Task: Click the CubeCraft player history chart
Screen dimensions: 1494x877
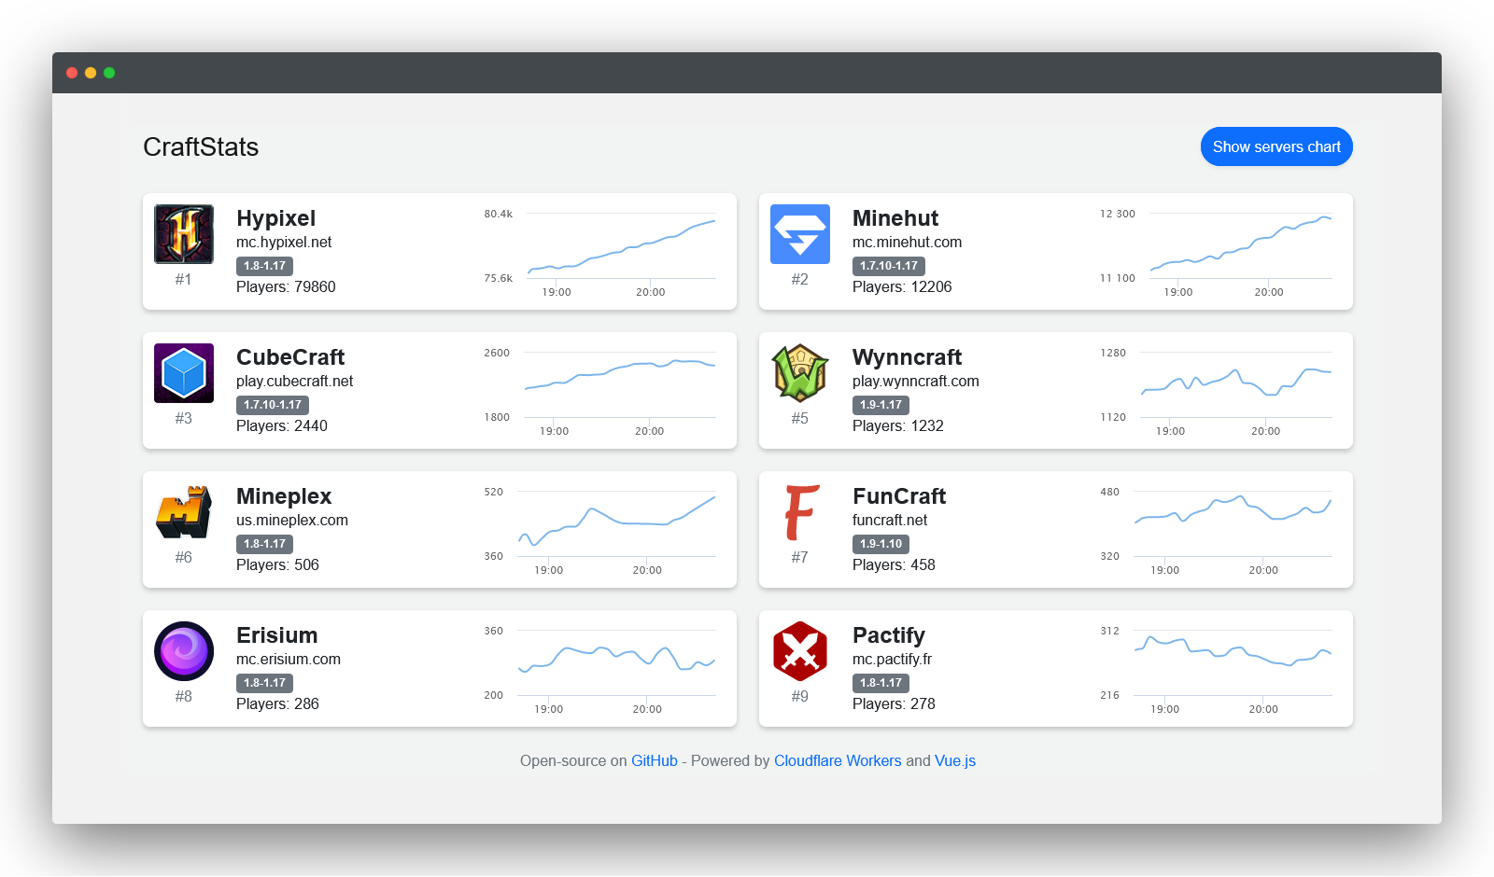Action: [x=600, y=391]
